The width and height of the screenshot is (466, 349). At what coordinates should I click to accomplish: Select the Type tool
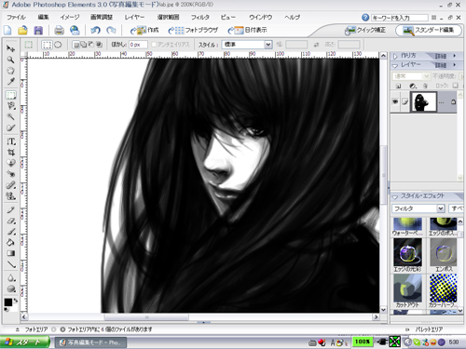coord(11,141)
